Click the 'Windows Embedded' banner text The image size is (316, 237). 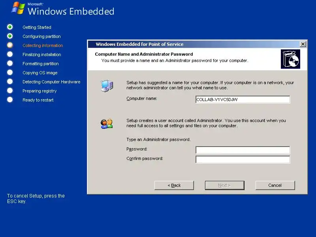click(x=71, y=11)
